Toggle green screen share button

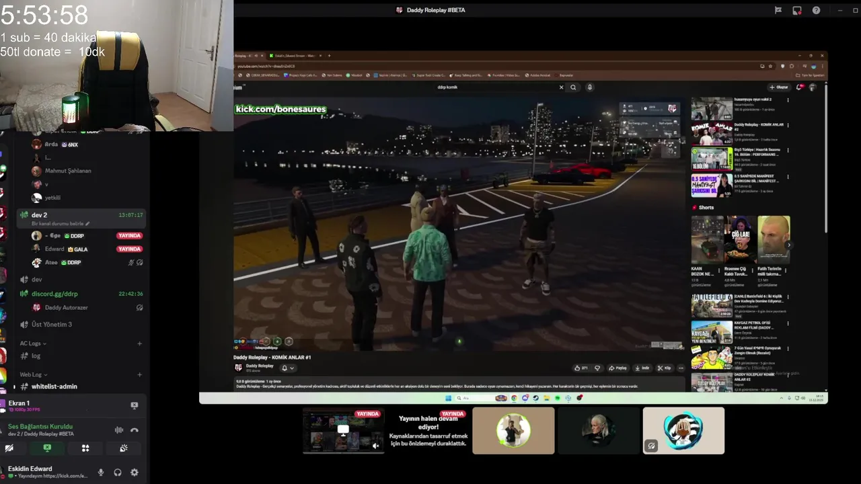47,448
